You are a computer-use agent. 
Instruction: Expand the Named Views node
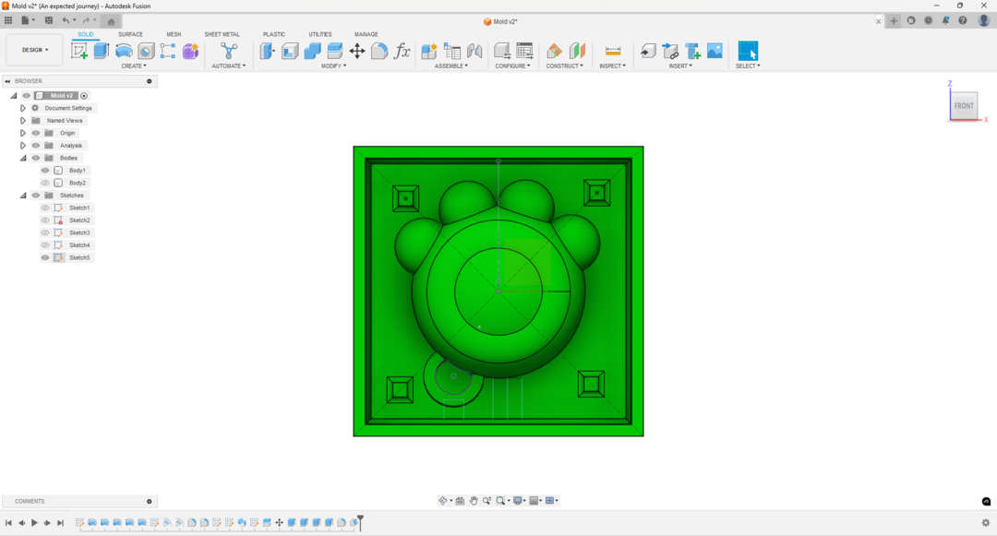coord(23,121)
